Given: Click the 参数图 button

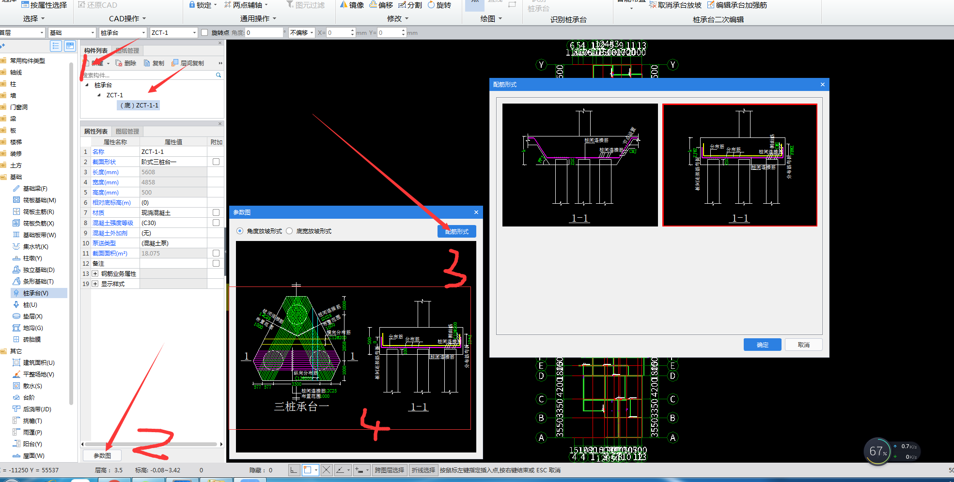Looking at the screenshot, I should (x=102, y=455).
